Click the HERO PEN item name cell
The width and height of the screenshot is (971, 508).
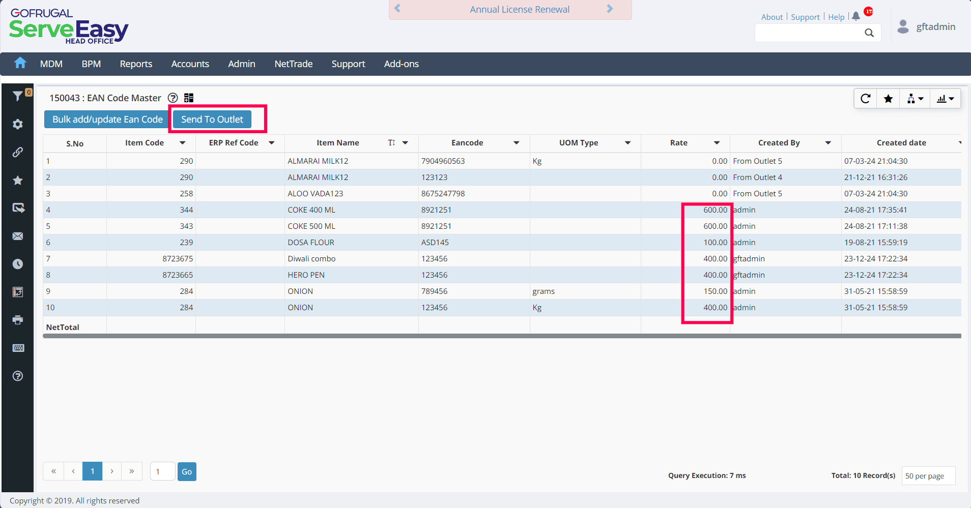click(351, 275)
